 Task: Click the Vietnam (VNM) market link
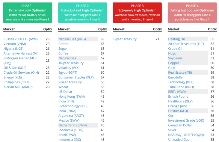[x=14, y=44]
